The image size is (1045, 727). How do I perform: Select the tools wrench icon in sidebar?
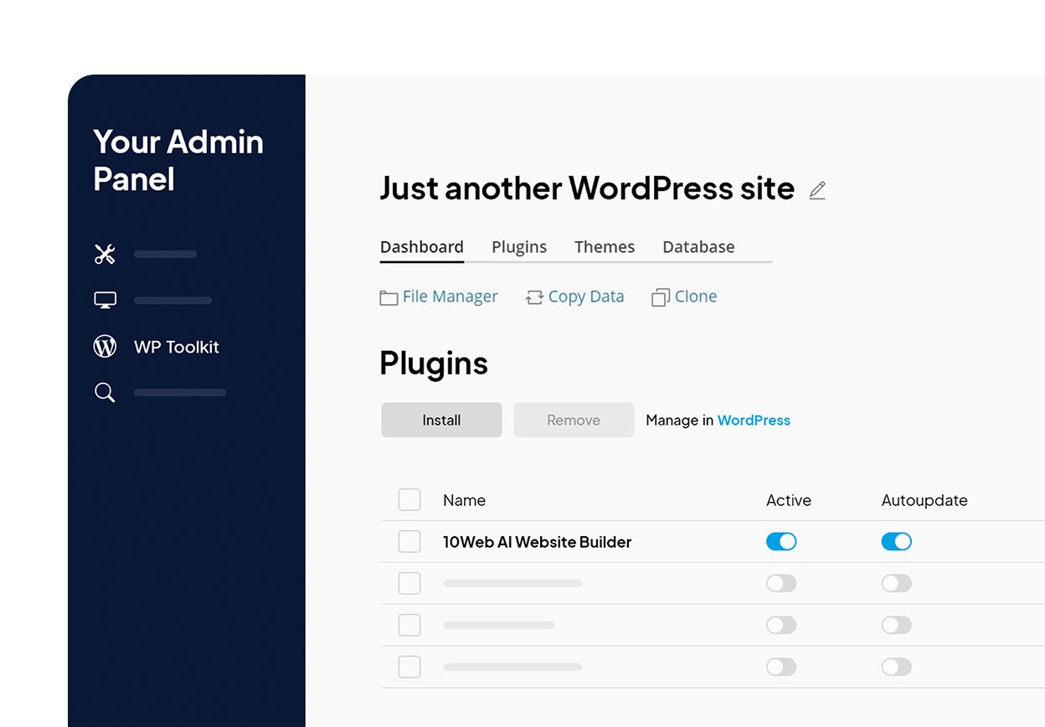point(104,254)
